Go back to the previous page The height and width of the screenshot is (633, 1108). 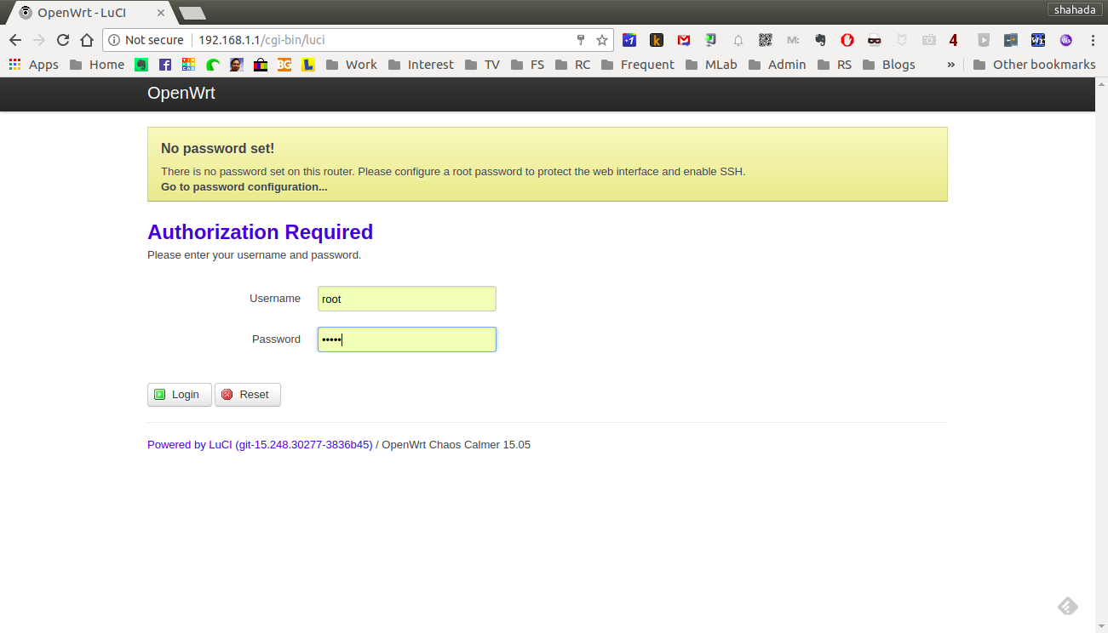(x=15, y=40)
